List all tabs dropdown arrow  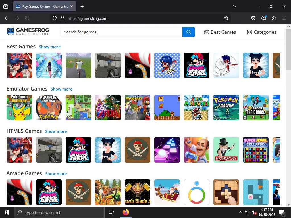pyautogui.click(x=234, y=6)
